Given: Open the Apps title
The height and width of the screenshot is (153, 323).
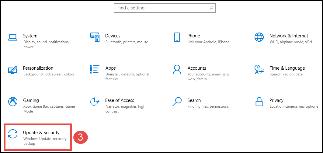Looking at the screenshot, I should [111, 68].
